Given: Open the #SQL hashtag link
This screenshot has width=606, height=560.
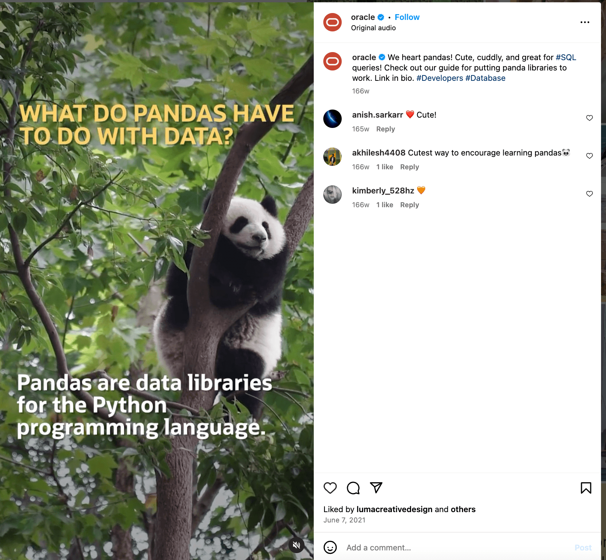Looking at the screenshot, I should (x=566, y=57).
